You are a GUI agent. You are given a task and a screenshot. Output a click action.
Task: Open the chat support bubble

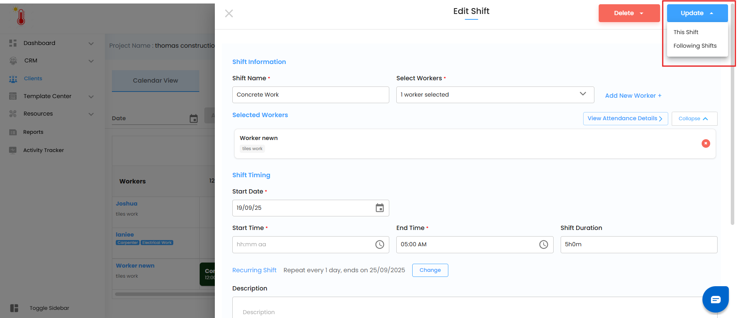point(715,299)
